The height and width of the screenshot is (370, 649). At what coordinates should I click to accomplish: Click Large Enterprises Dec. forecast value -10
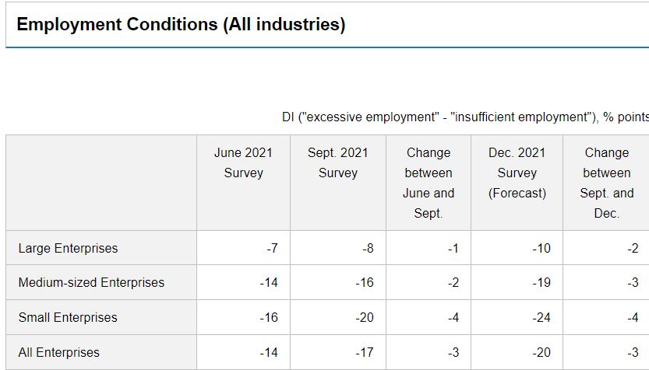coord(541,249)
